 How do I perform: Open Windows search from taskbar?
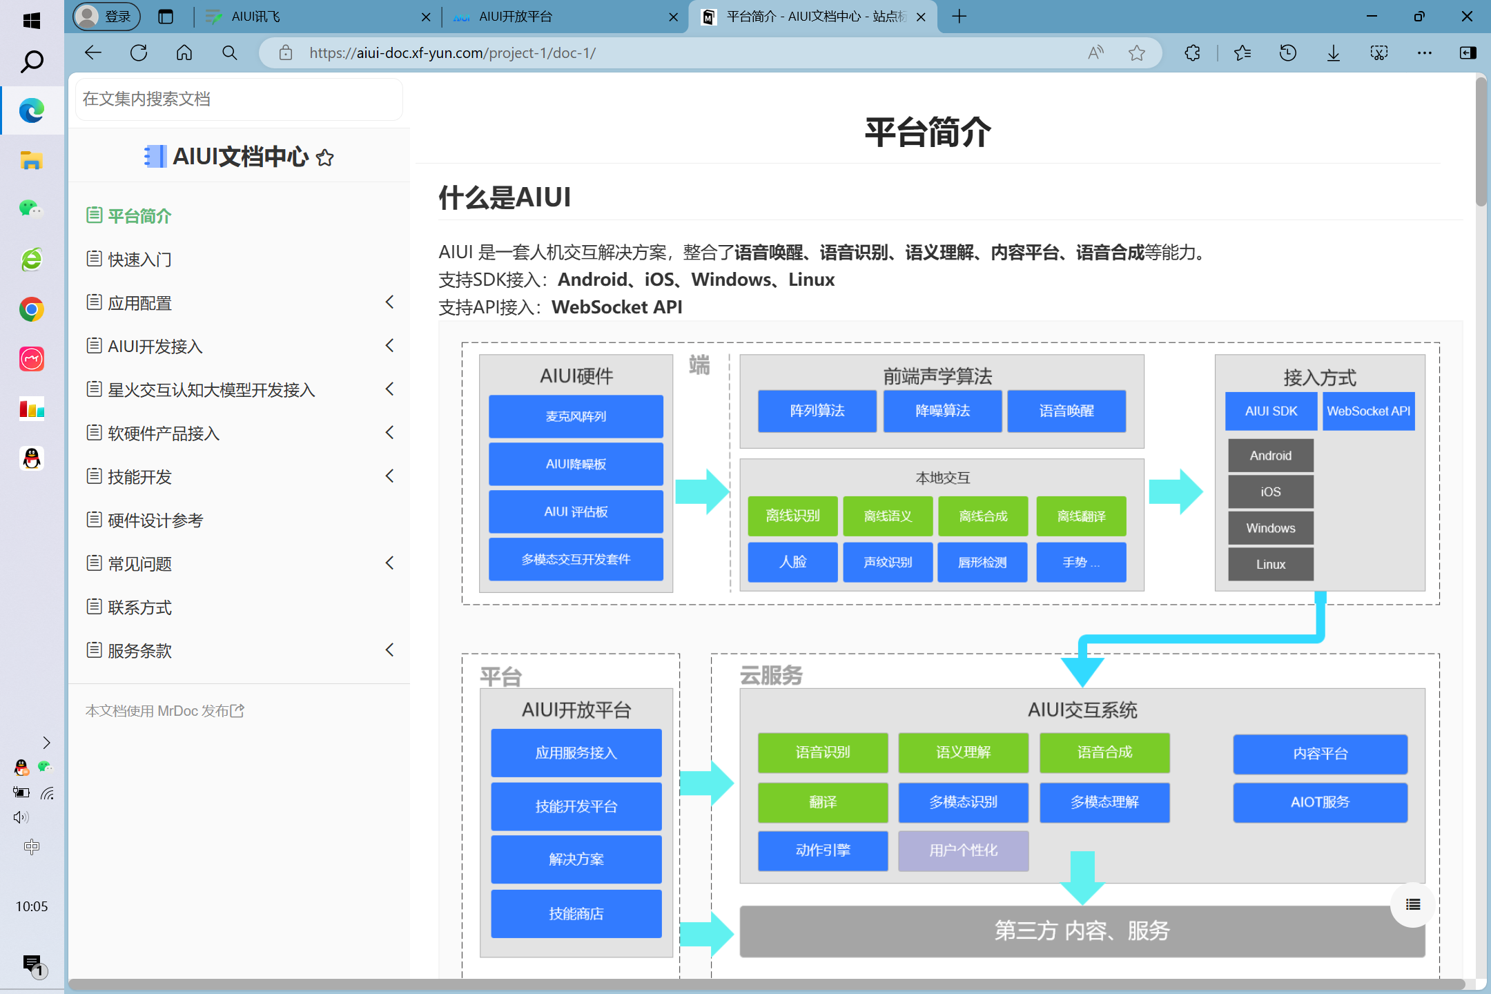32,61
